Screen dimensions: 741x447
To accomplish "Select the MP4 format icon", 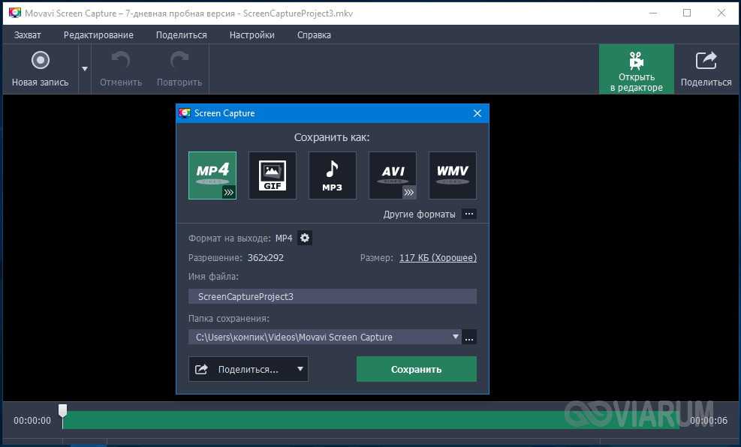I will [212, 175].
